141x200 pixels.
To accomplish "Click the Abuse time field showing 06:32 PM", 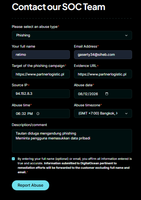I will click(x=41, y=113).
